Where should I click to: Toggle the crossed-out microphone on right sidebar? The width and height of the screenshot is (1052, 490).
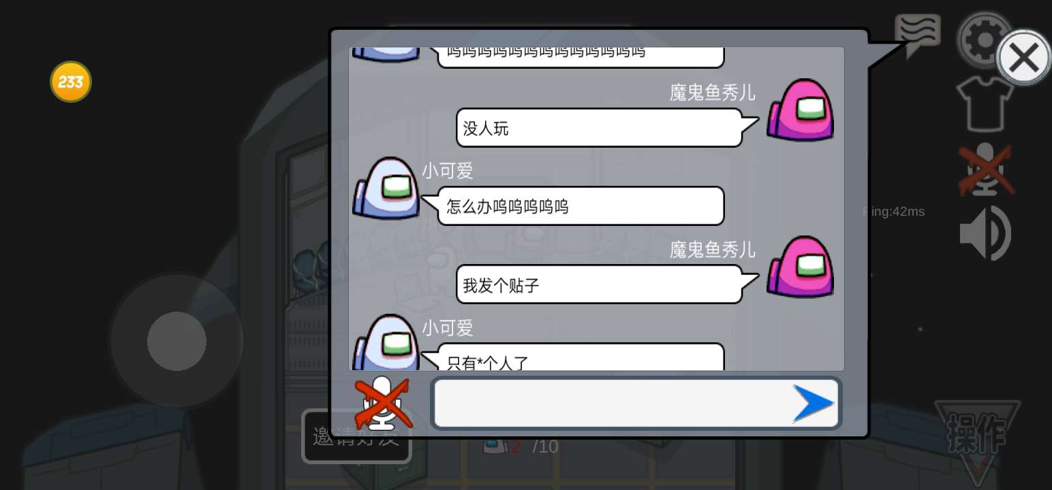coord(986,169)
